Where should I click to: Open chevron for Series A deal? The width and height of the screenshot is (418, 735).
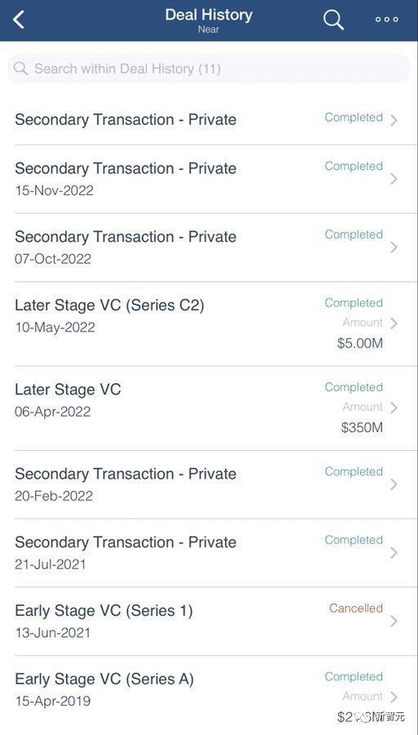click(x=394, y=697)
